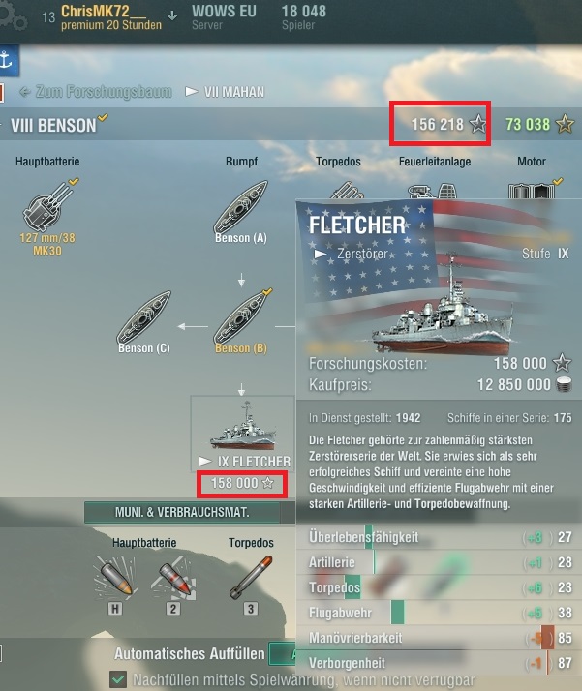Click the anchor port icon
Image resolution: width=582 pixels, height=691 pixels.
click(7, 60)
